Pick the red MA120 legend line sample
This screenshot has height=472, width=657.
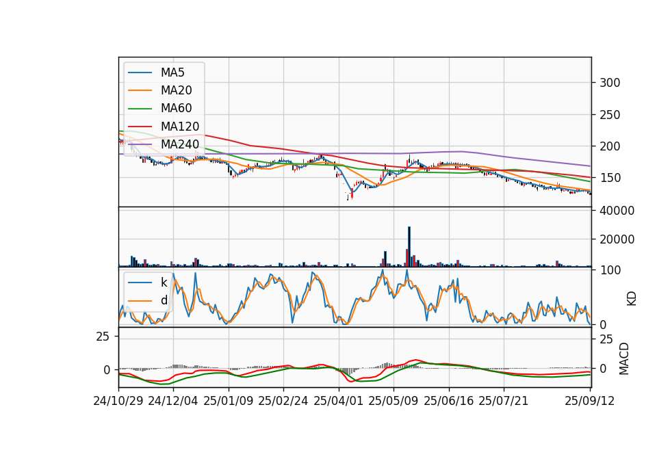click(140, 126)
